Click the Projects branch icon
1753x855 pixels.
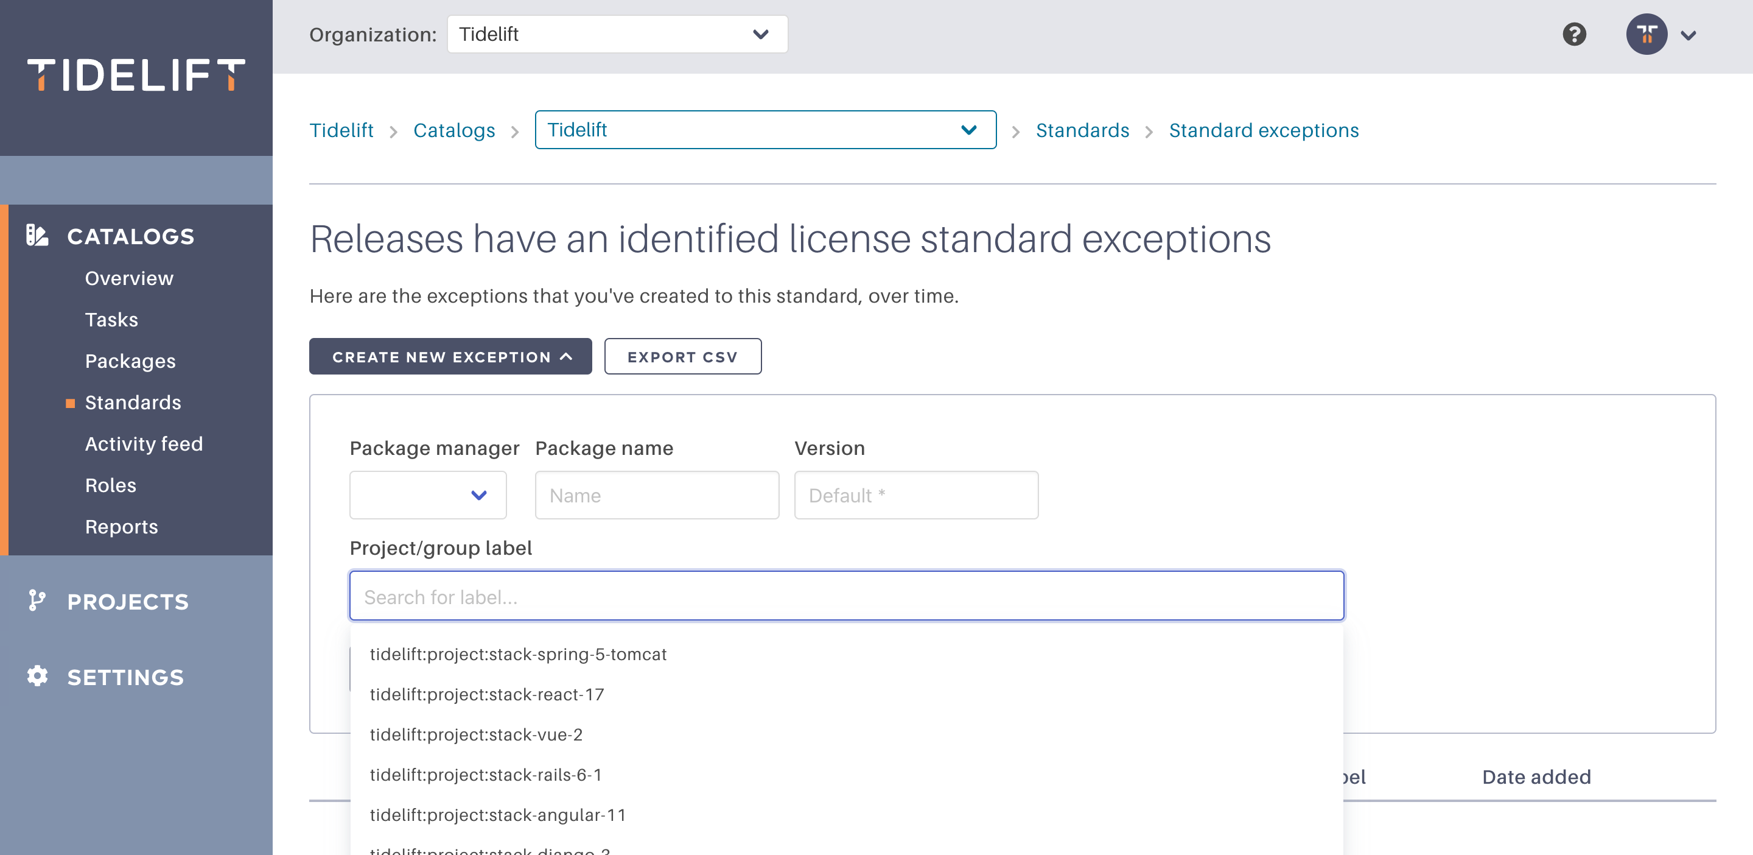click(x=37, y=600)
